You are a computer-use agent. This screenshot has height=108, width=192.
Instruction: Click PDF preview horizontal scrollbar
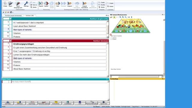point(139,76)
